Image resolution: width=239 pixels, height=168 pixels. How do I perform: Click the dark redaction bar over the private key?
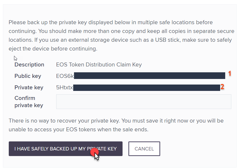point(146,87)
